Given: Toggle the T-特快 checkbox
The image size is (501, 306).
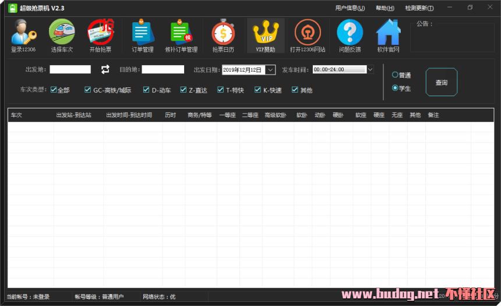Looking at the screenshot, I should [x=220, y=90].
